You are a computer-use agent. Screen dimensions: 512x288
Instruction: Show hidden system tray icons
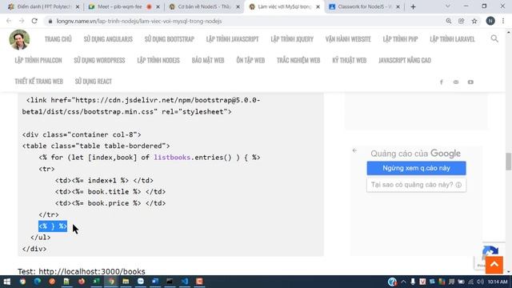click(x=403, y=282)
